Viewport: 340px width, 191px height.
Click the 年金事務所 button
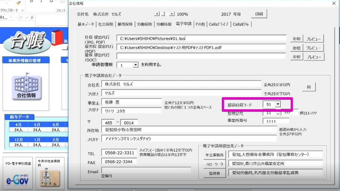click(214, 155)
